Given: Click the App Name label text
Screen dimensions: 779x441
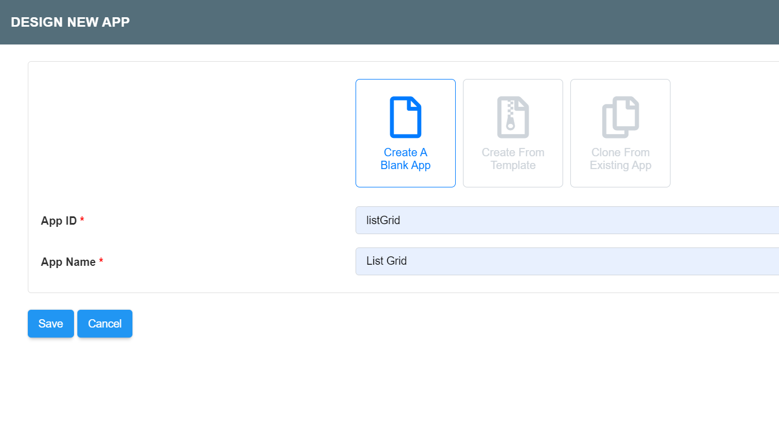Looking at the screenshot, I should tap(68, 262).
